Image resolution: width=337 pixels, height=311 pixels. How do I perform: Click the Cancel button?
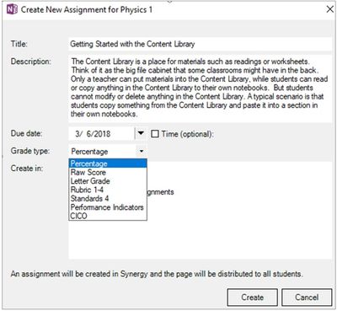coord(307,298)
